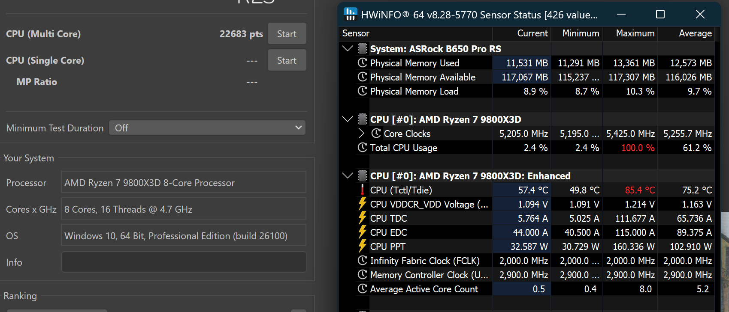Click the chip icon beside CPU [#0]: AMD Ryzen 7 9800X3D
This screenshot has width=729, height=312.
[363, 119]
